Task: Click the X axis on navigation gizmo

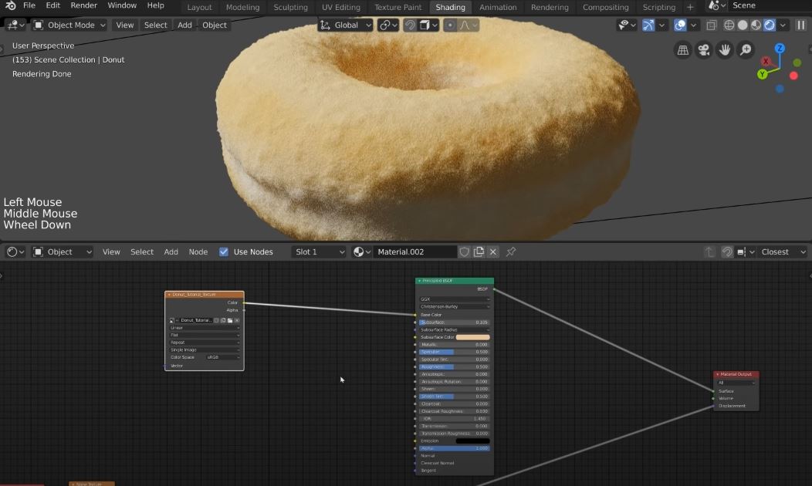Action: [x=766, y=61]
